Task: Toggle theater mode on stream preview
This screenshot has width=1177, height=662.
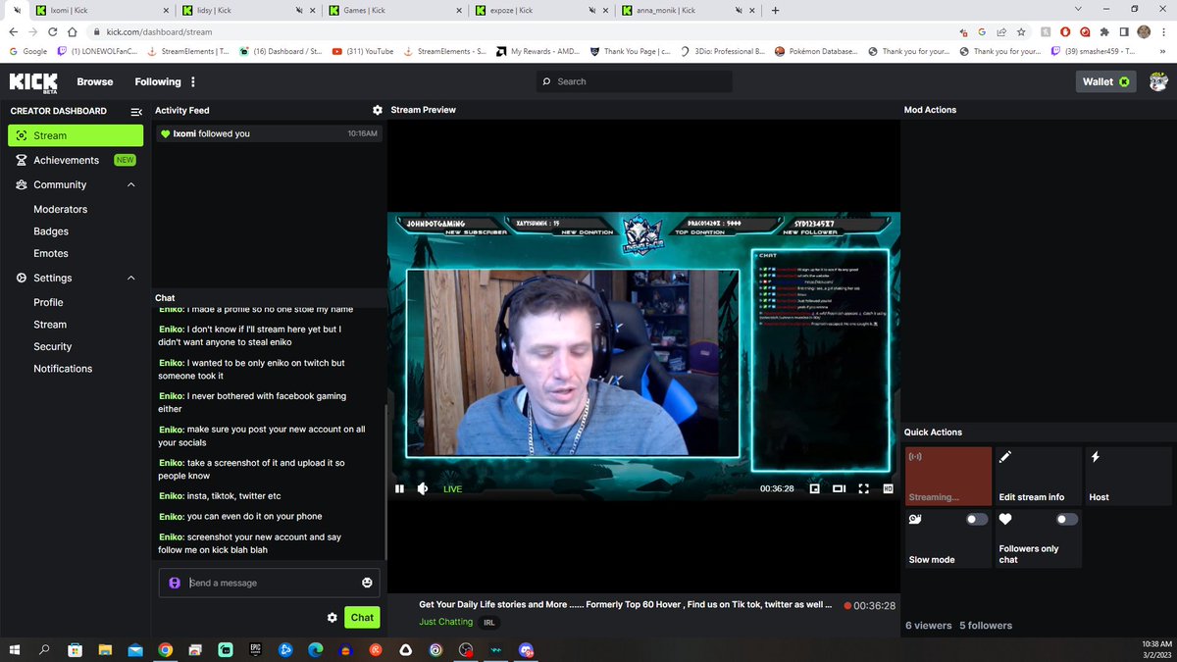Action: 839,488
